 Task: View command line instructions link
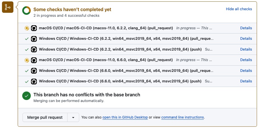pos(183,117)
